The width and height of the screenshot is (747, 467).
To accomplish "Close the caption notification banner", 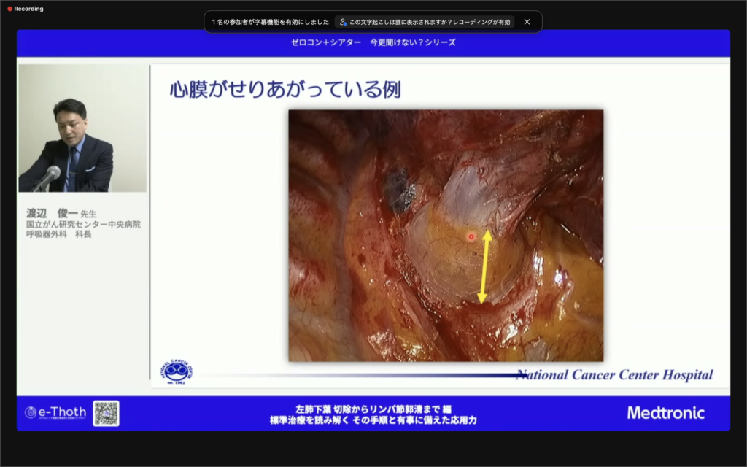I will (x=527, y=22).
